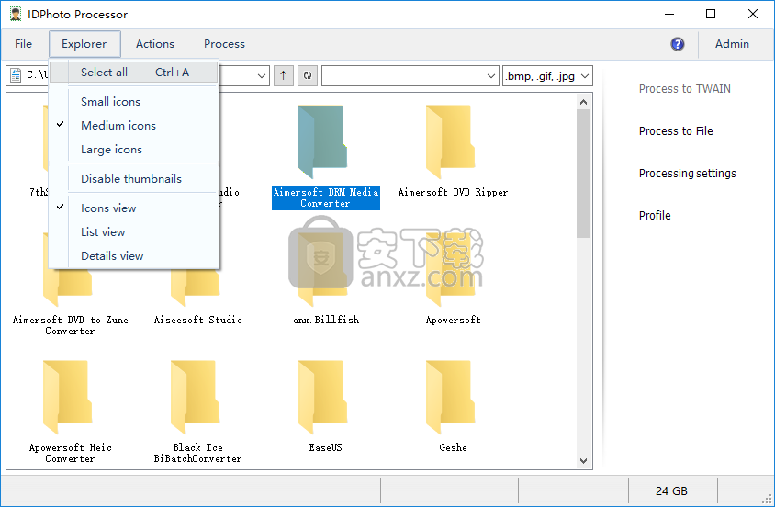This screenshot has width=775, height=507.
Task: Select Apowersoft Heic Converter folder icon
Action: coord(67,398)
